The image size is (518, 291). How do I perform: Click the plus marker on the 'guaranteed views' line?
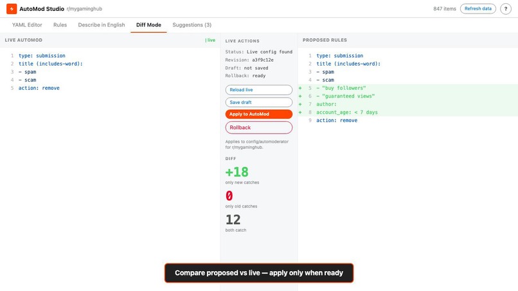(x=300, y=96)
